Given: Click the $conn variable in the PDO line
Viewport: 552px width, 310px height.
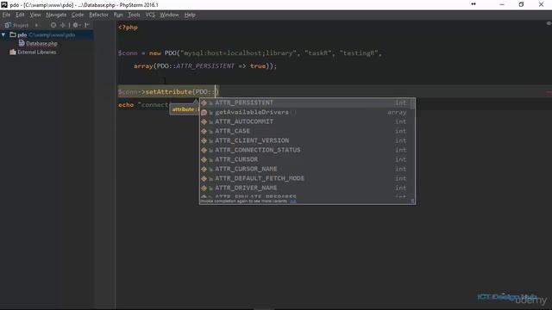Looking at the screenshot, I should pyautogui.click(x=128, y=53).
